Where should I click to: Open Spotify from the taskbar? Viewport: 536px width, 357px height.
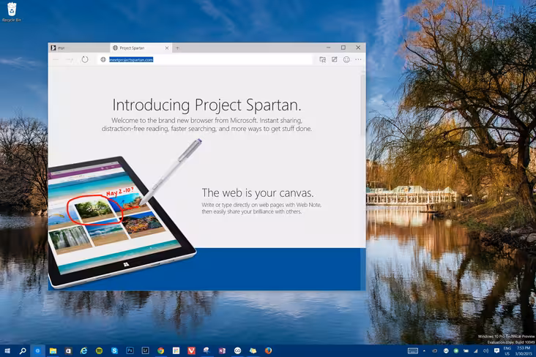pyautogui.click(x=99, y=351)
